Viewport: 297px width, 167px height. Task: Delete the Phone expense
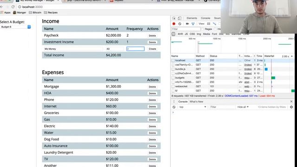click(x=152, y=100)
